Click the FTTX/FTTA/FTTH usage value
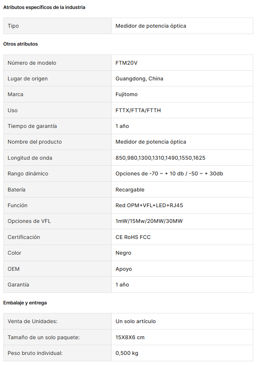This screenshot has width=257, height=365. [138, 110]
